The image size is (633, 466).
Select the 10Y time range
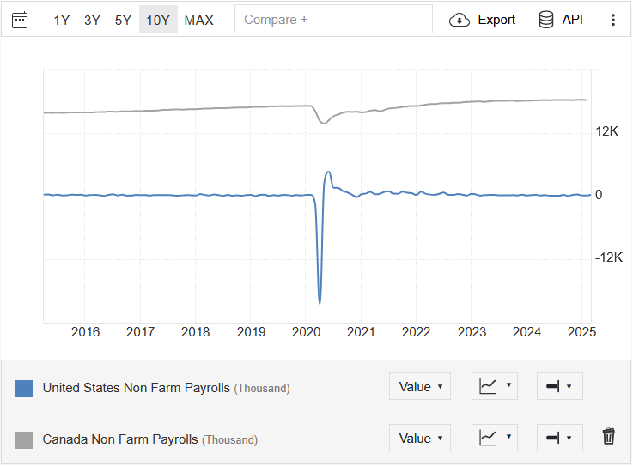pos(158,20)
